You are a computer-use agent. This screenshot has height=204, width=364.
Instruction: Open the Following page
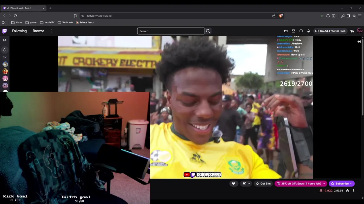click(x=19, y=31)
